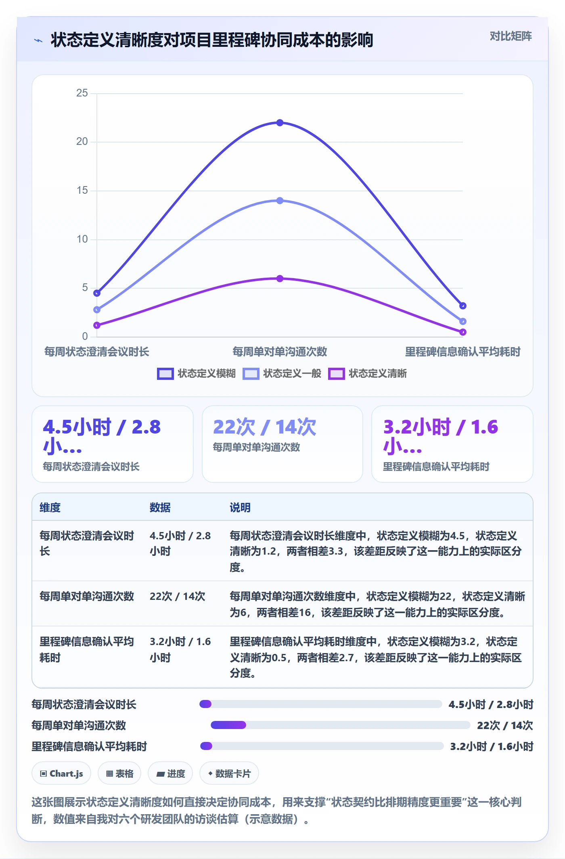The height and width of the screenshot is (859, 565).
Task: Open the 22次 / 14次 data card
Action: tap(282, 444)
